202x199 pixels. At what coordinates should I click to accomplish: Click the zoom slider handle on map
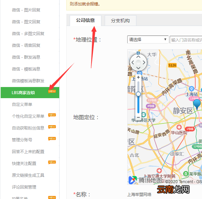coord(138,94)
